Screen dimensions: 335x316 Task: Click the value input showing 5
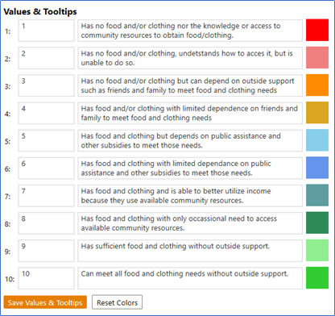pyautogui.click(x=46, y=140)
